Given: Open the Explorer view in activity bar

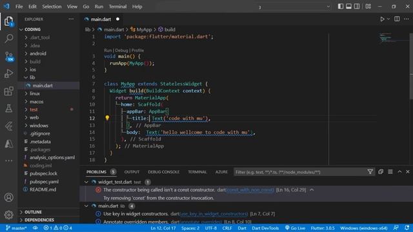Looking at the screenshot, I should (8, 21).
